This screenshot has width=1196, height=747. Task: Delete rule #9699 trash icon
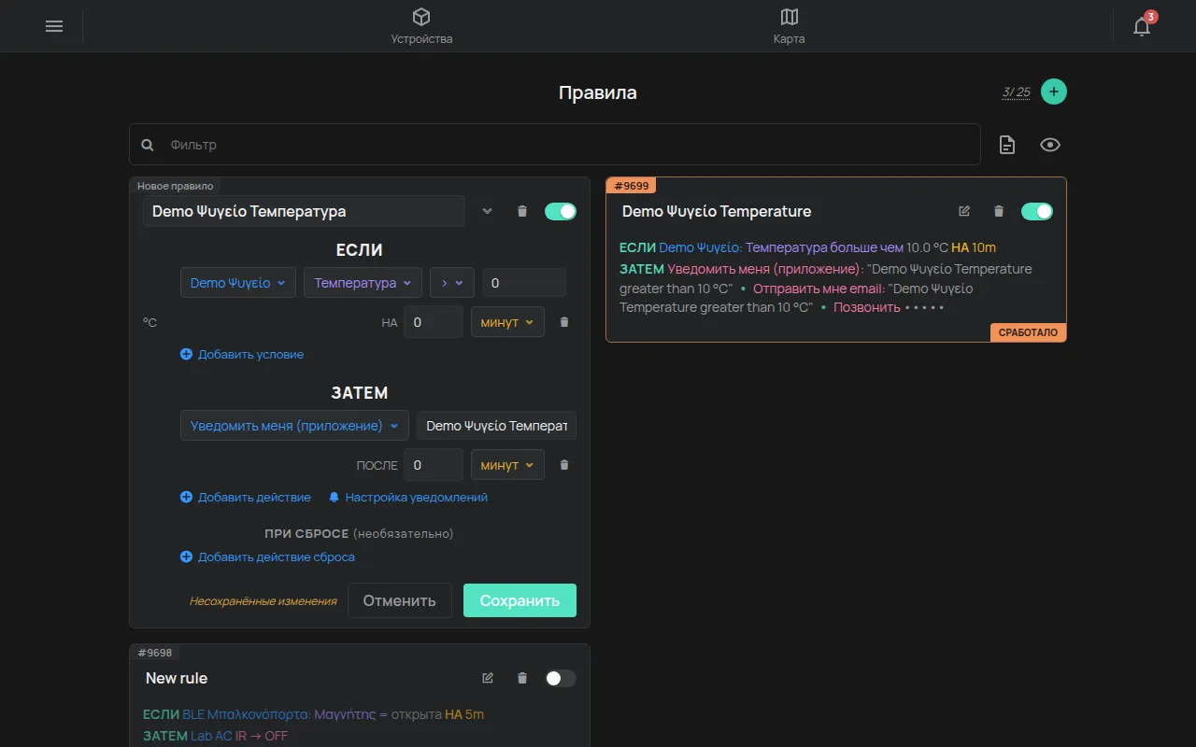pos(999,211)
